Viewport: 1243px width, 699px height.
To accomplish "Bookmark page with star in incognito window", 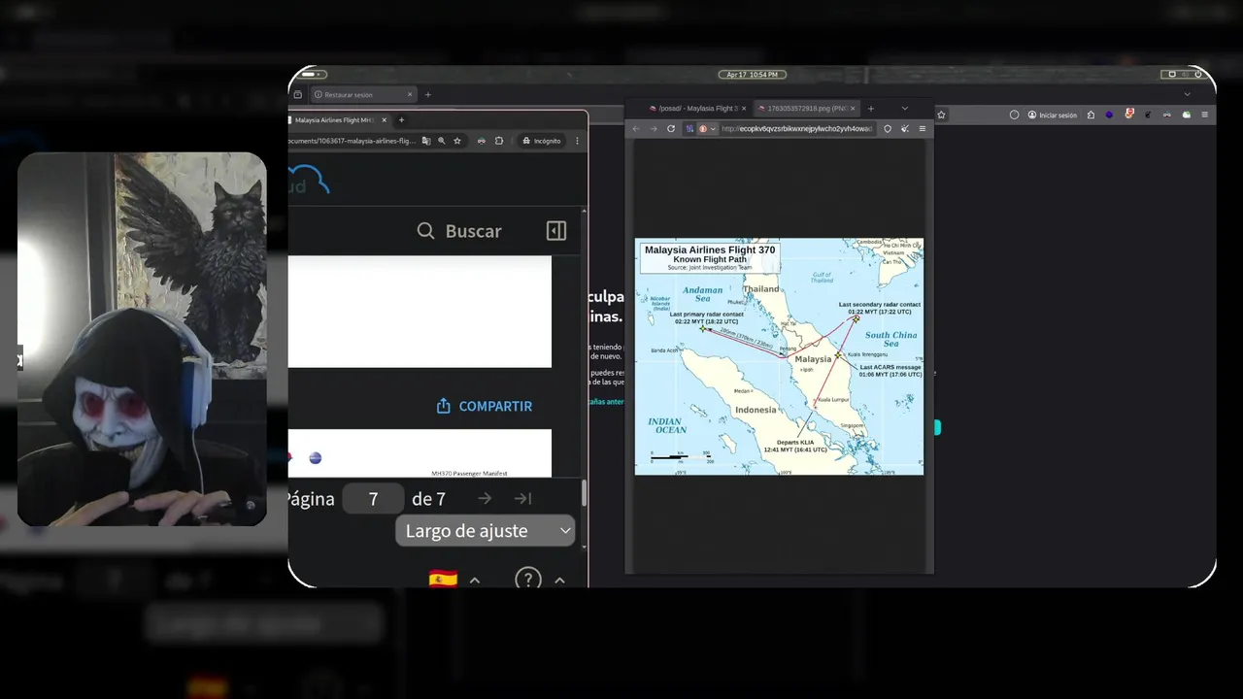I will [x=457, y=141].
